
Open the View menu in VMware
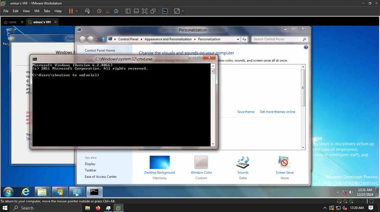[26, 11]
